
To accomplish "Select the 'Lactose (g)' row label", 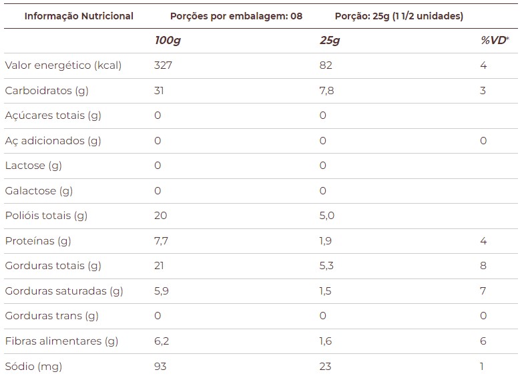I will [33, 166].
